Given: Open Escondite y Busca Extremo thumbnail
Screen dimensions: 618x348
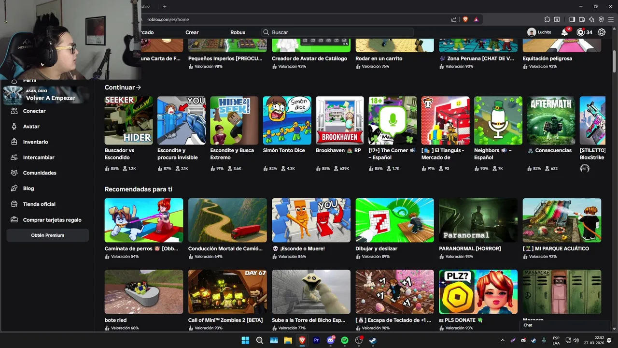Looking at the screenshot, I should [x=234, y=120].
